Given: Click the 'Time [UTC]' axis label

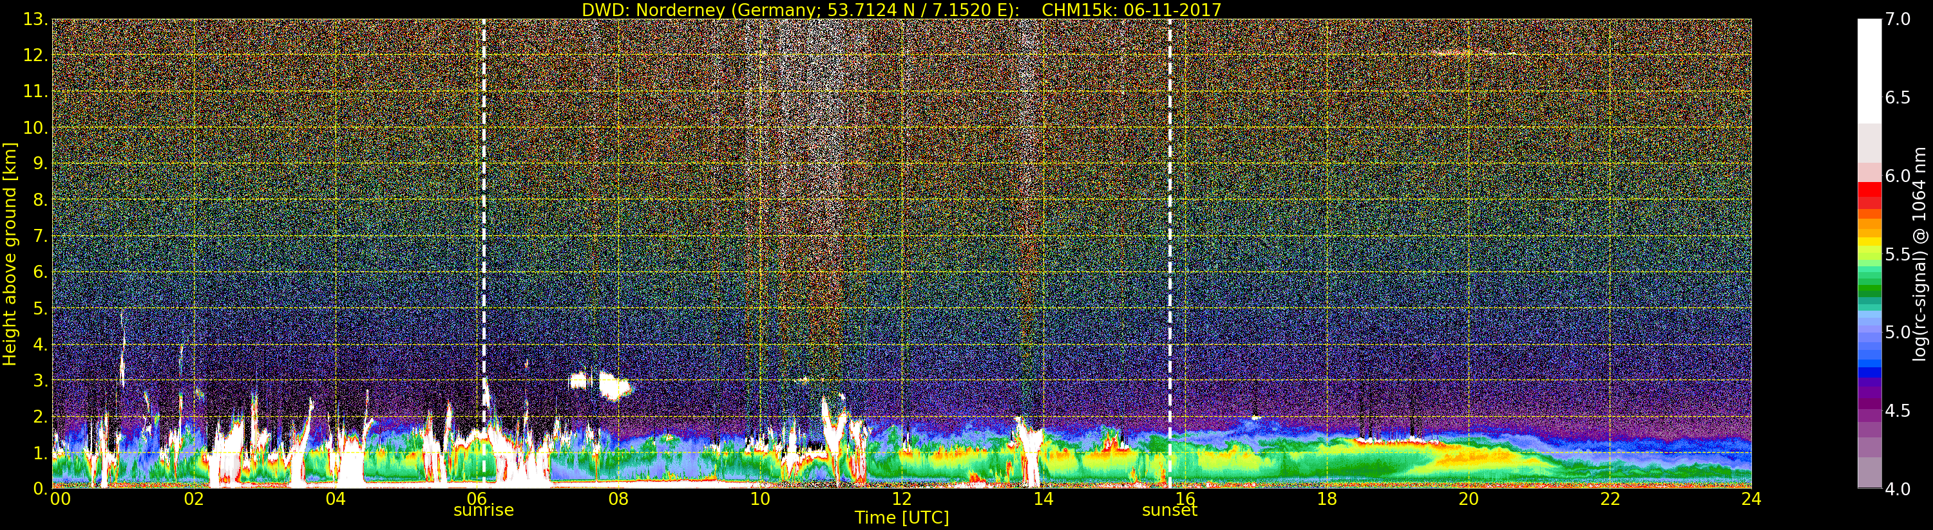Looking at the screenshot, I should click(901, 518).
